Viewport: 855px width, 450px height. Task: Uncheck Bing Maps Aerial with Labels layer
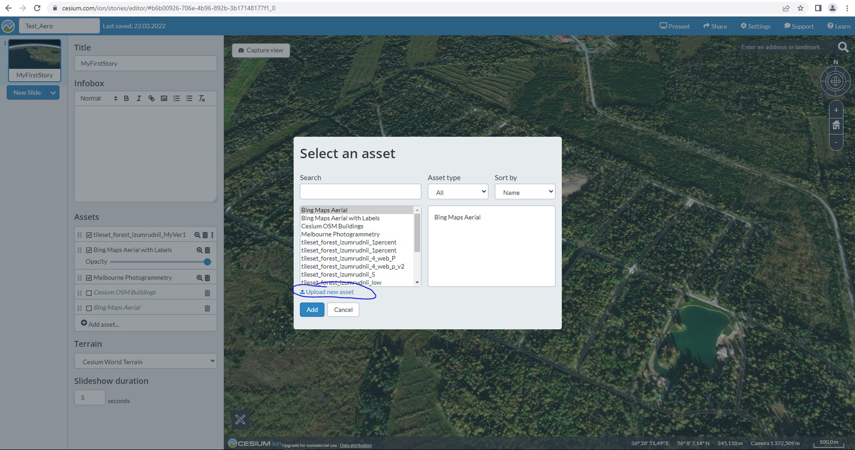pyautogui.click(x=89, y=250)
